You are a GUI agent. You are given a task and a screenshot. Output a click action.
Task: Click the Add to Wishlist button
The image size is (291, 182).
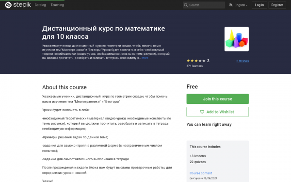[217, 112]
